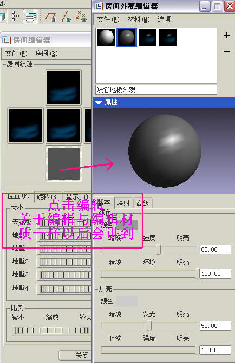Open the 房间(R) menu
Viewport: 235px width, 363px height.
click(x=47, y=54)
